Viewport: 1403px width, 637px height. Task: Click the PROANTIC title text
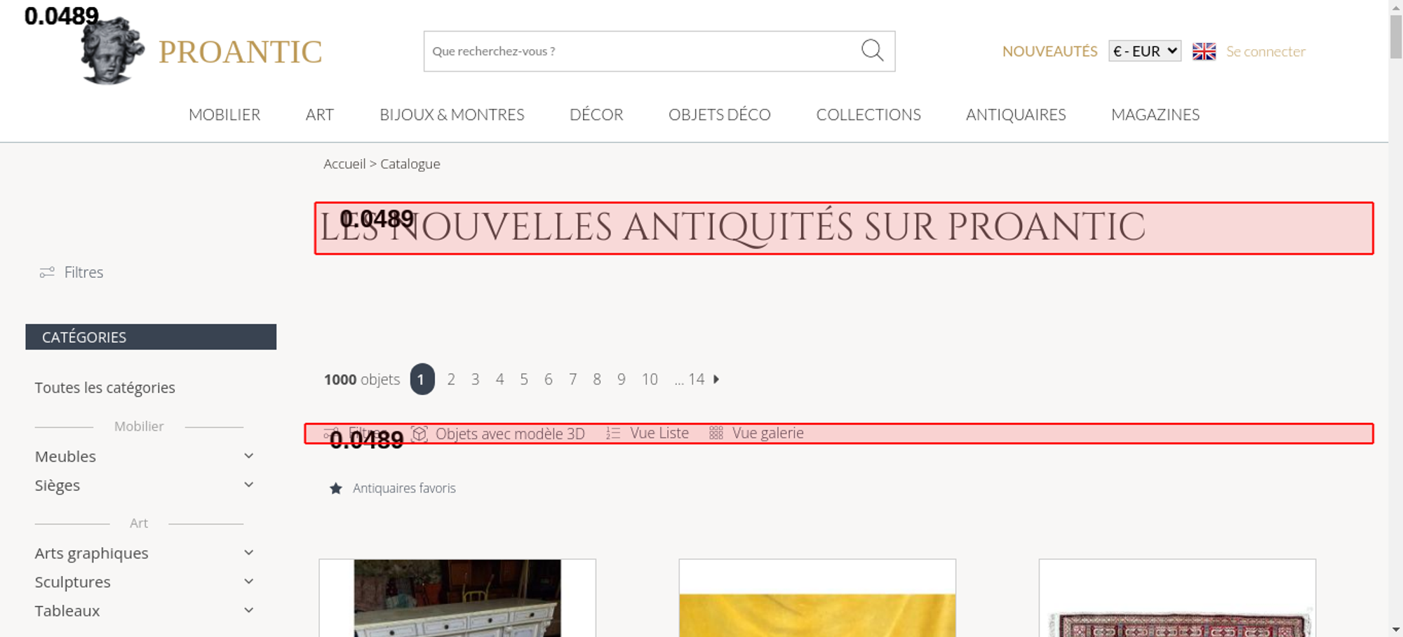tap(240, 52)
